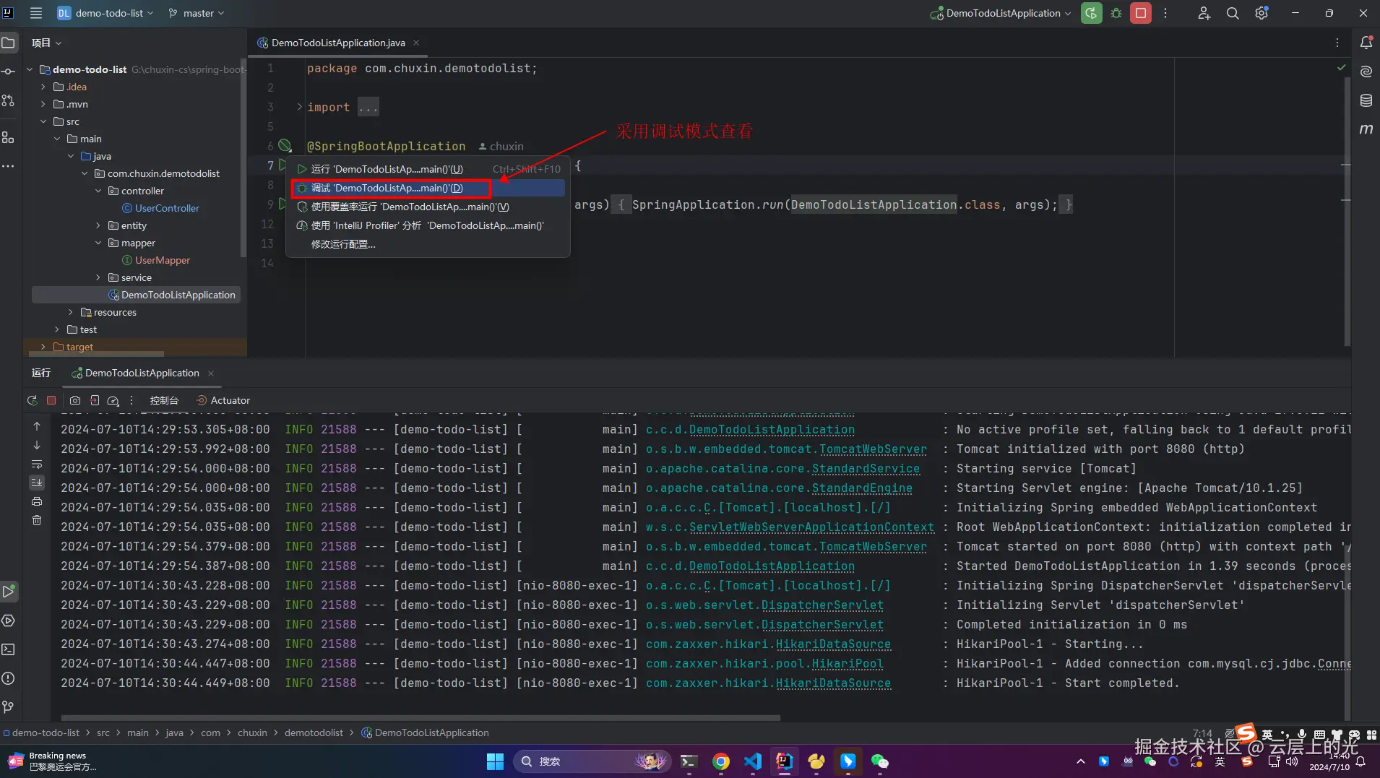Dump threads with the camera icon

click(x=75, y=400)
